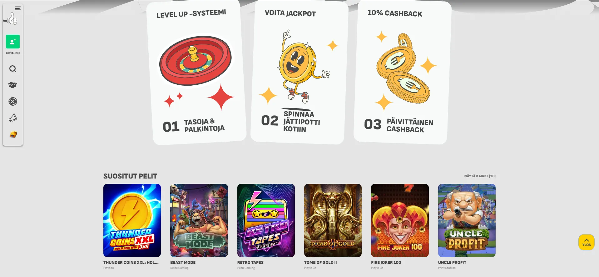Click the thumbs-up hand logo
This screenshot has width=599, height=277.
[x=11, y=18]
